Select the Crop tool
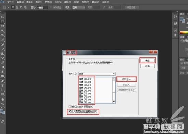Screen dimensions: 188x134 click(2, 35)
